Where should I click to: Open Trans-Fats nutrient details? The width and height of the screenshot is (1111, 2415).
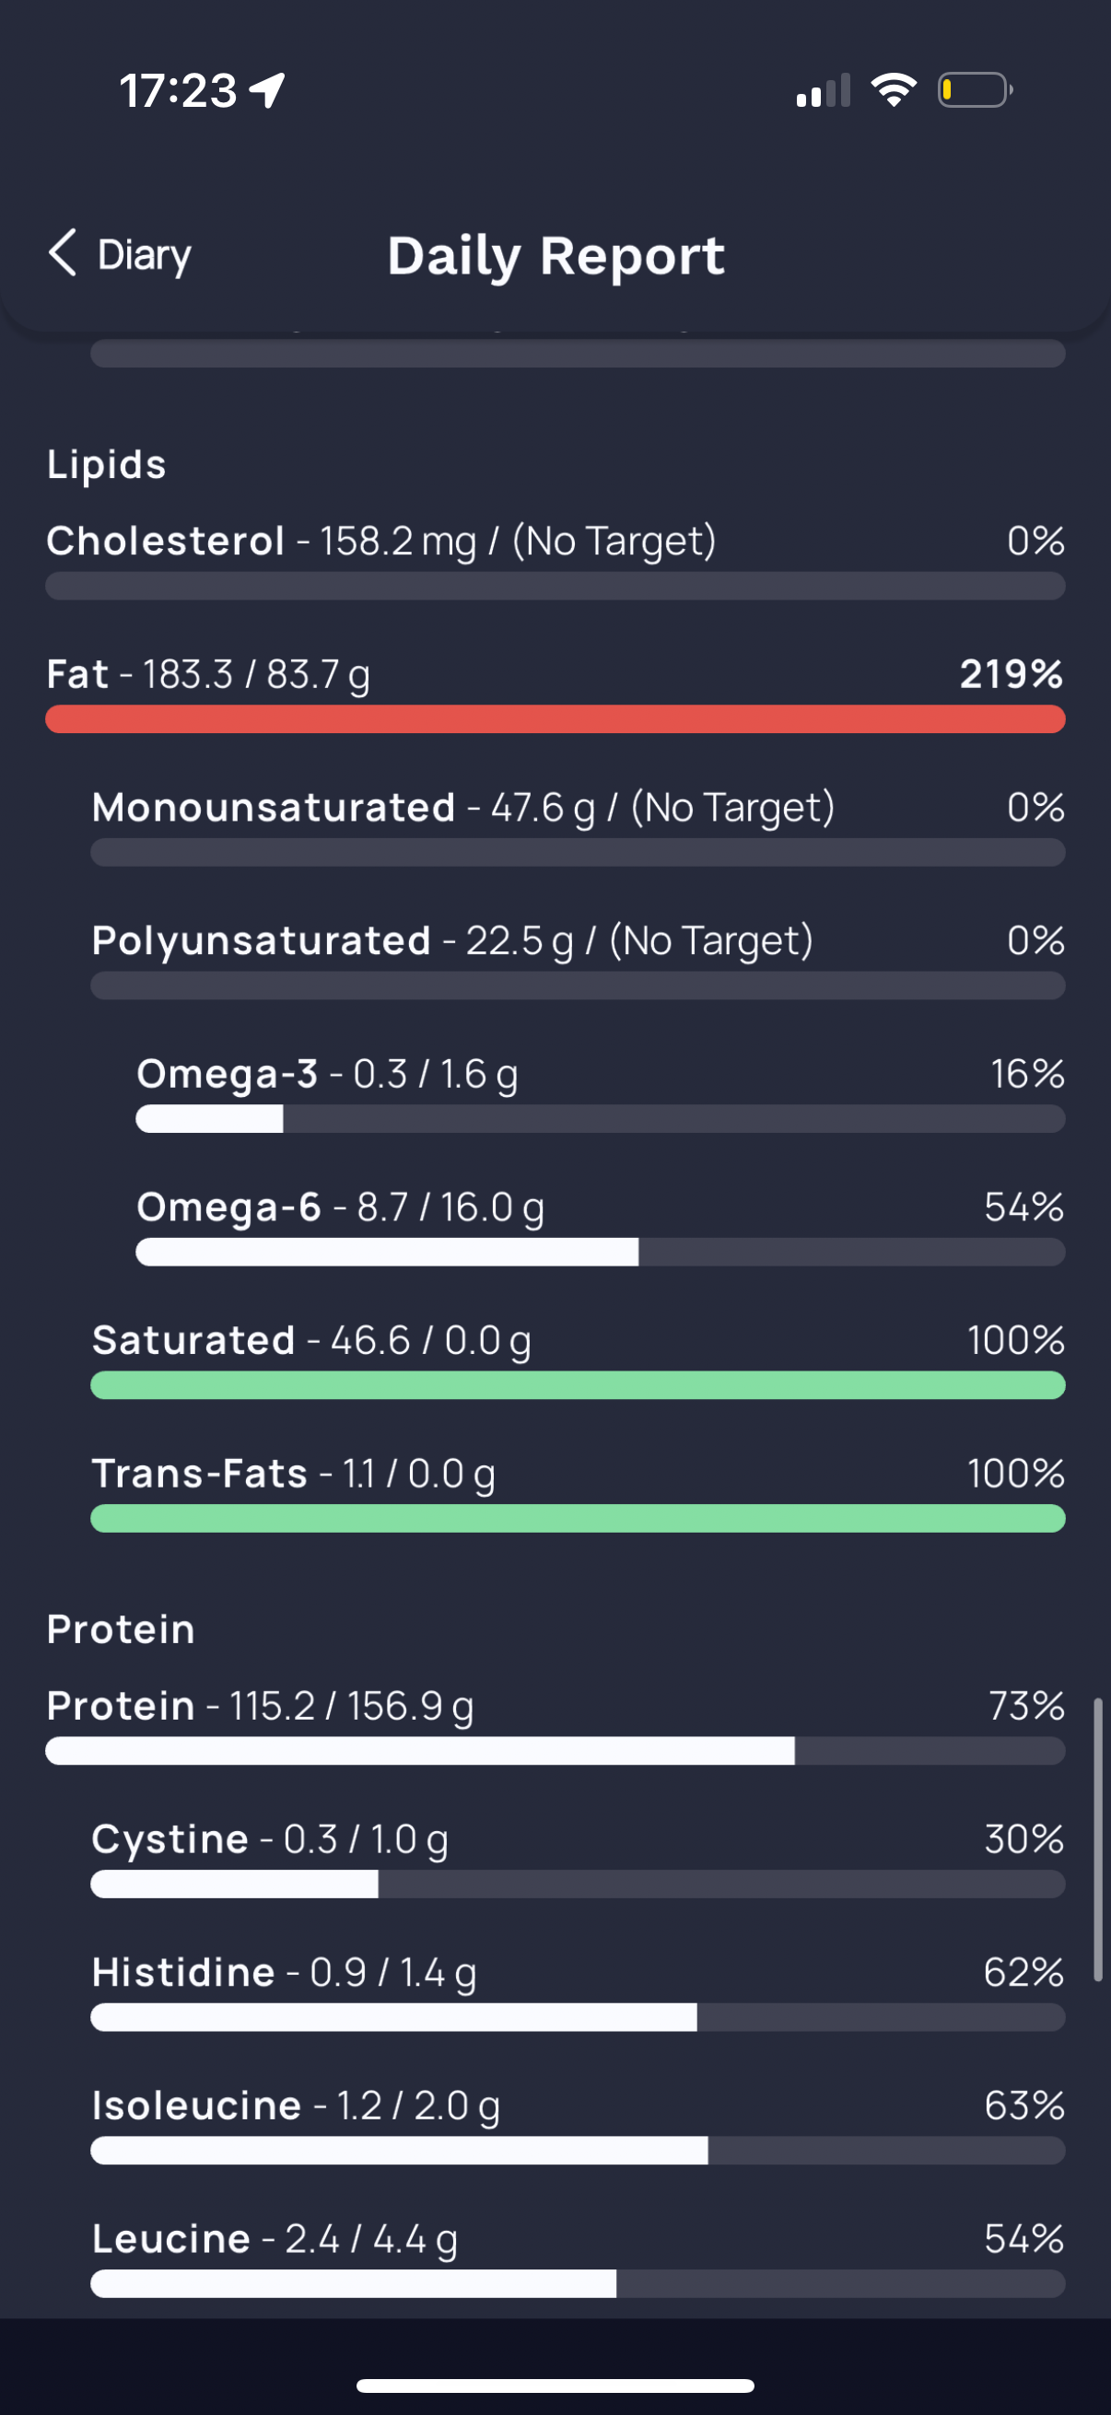[578, 1491]
